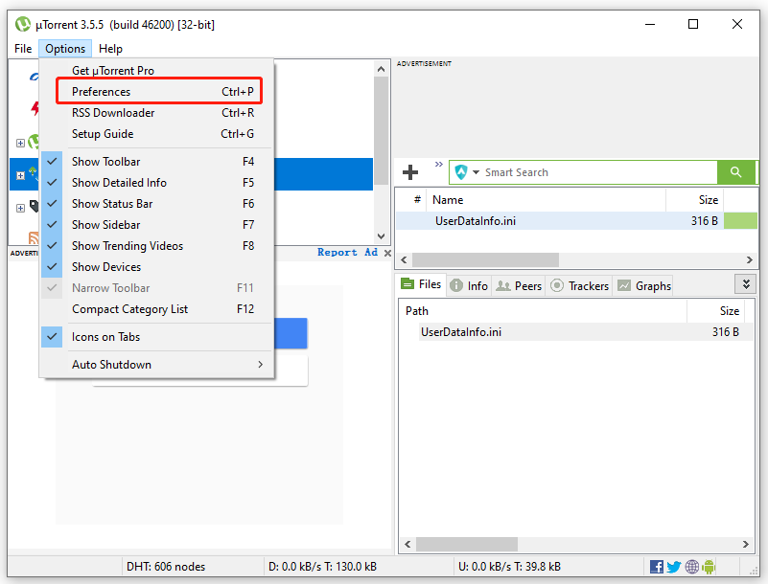768x584 pixels.
Task: Disable Icons on Tabs option
Action: 105,337
